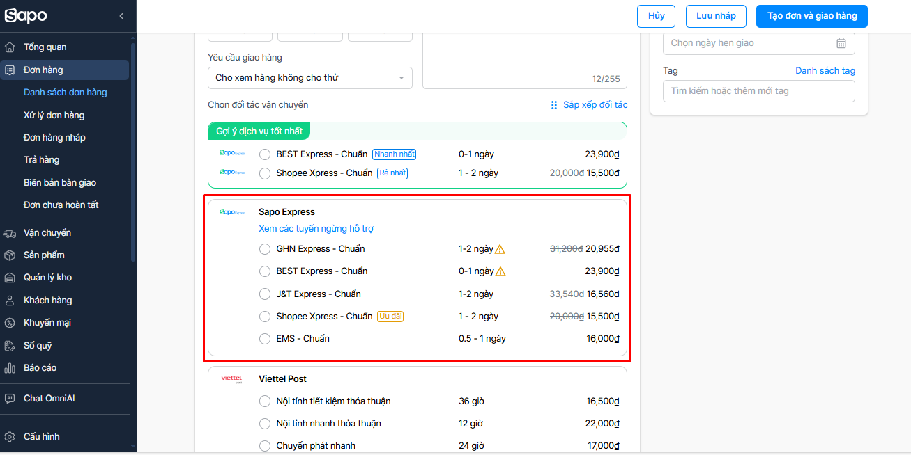Viewport: 911px width, 455px height.
Task: Select the EMS - Chuẩn radio option
Action: pos(265,339)
